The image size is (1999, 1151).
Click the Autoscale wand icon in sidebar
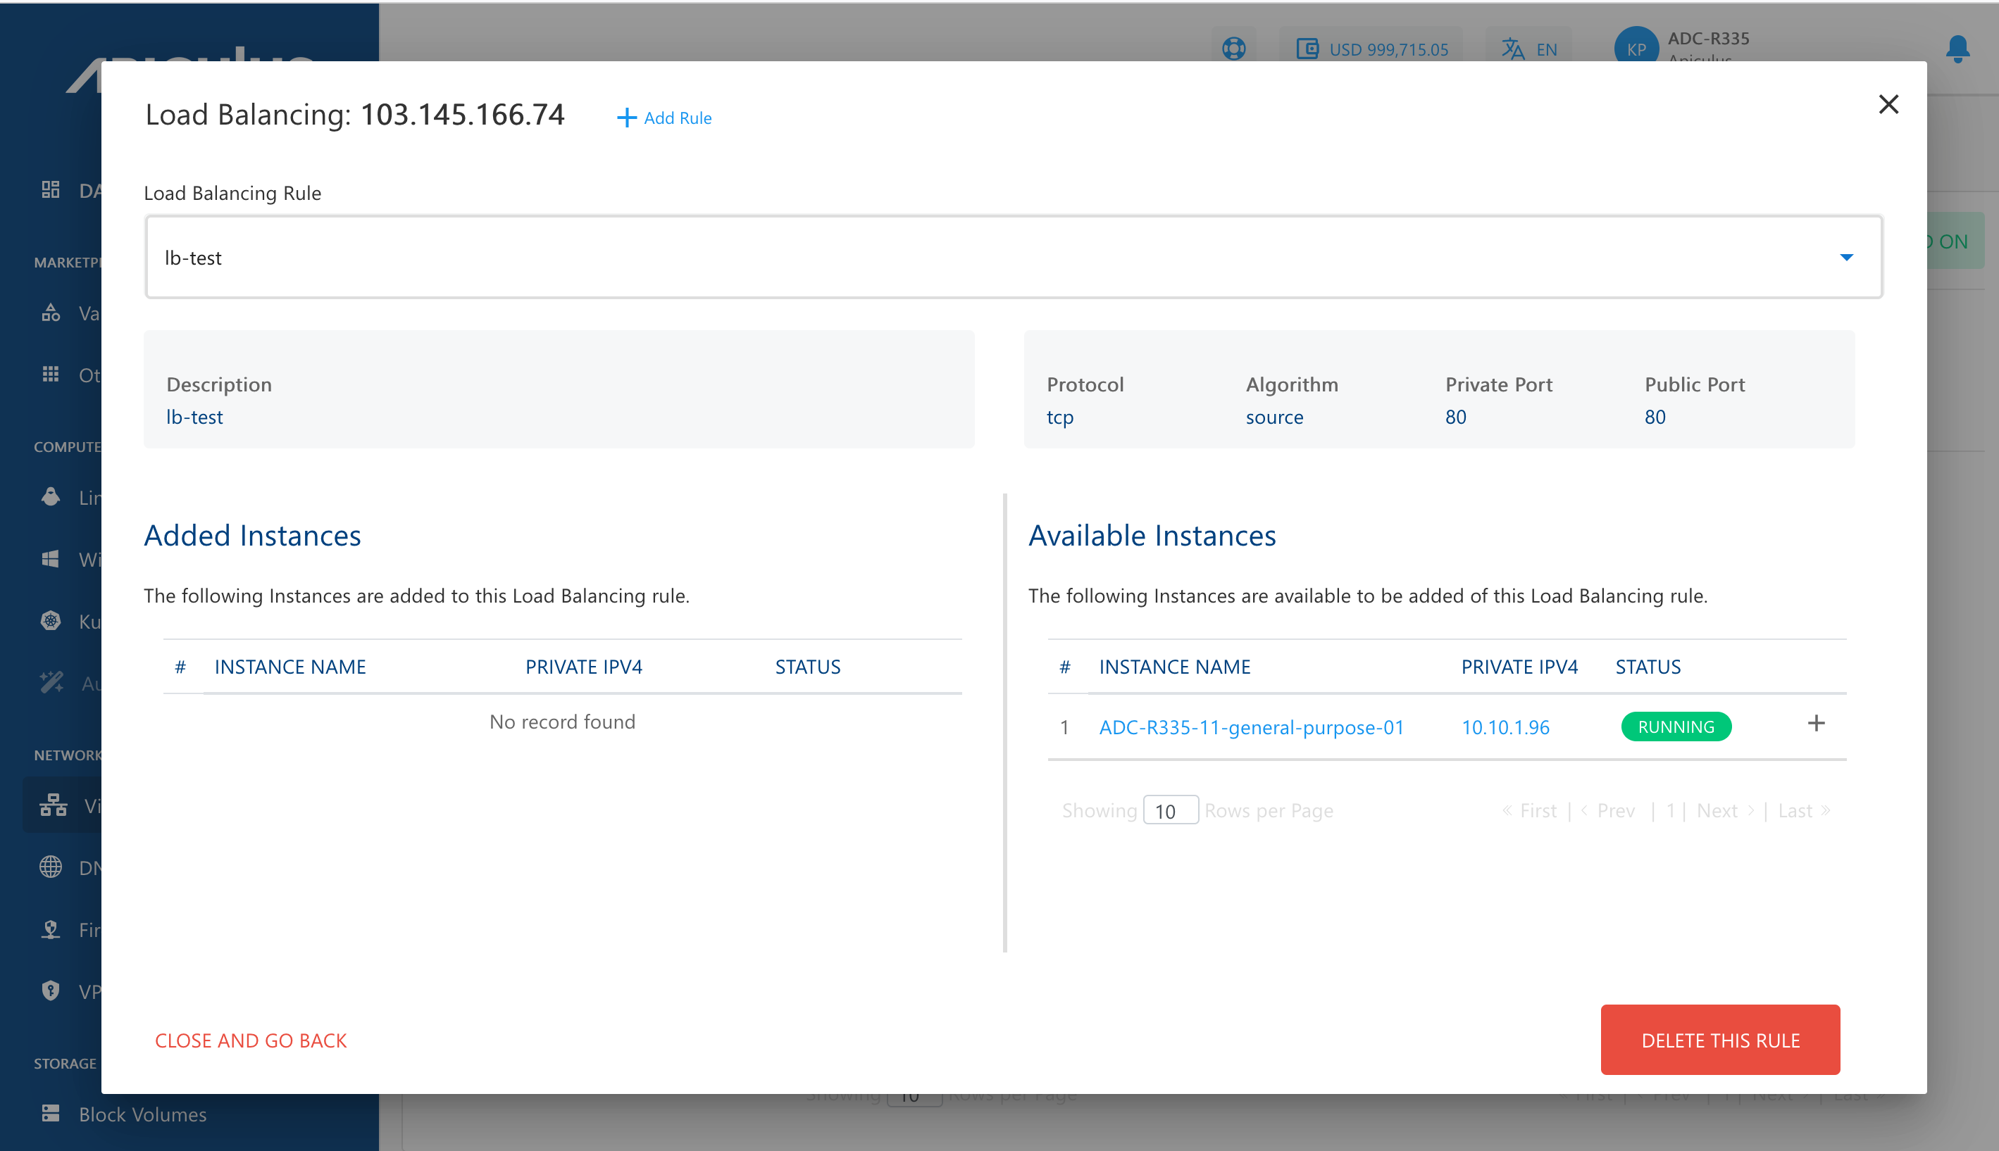pyautogui.click(x=52, y=682)
